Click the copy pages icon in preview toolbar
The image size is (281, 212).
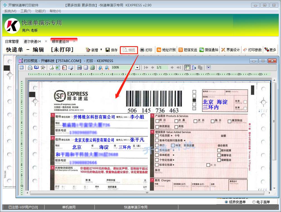(200, 67)
